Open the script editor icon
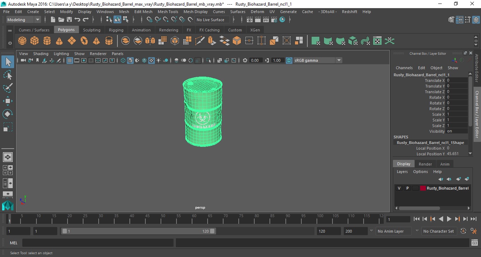 (x=475, y=243)
